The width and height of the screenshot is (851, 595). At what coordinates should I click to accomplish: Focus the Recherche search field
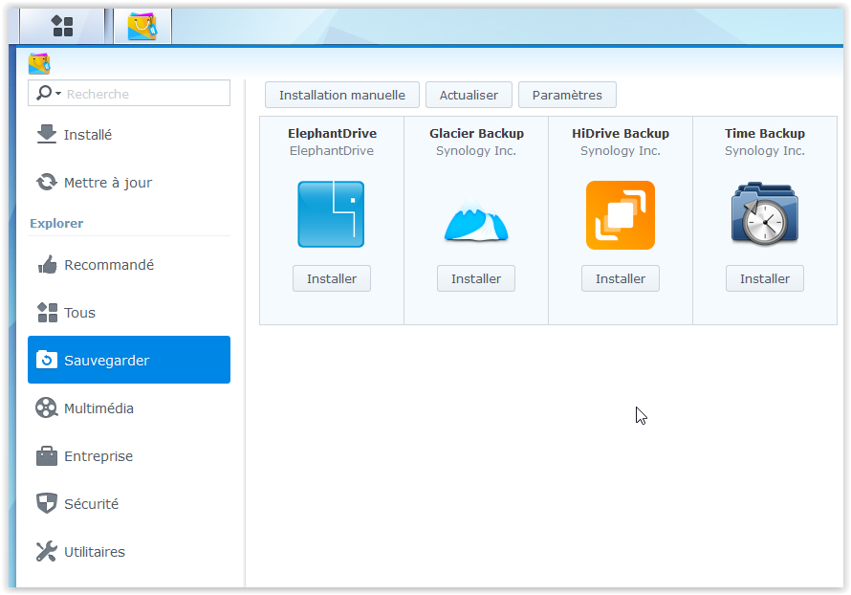coord(145,94)
